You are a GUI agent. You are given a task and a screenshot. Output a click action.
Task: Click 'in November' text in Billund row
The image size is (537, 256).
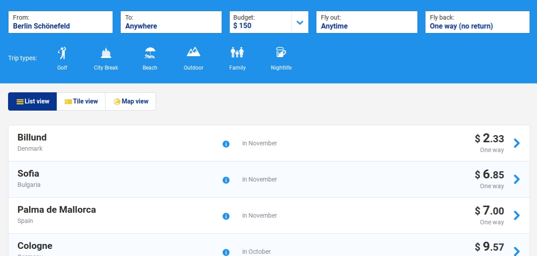pyautogui.click(x=260, y=143)
